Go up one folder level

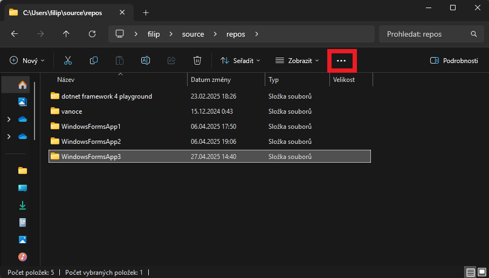[x=66, y=34]
